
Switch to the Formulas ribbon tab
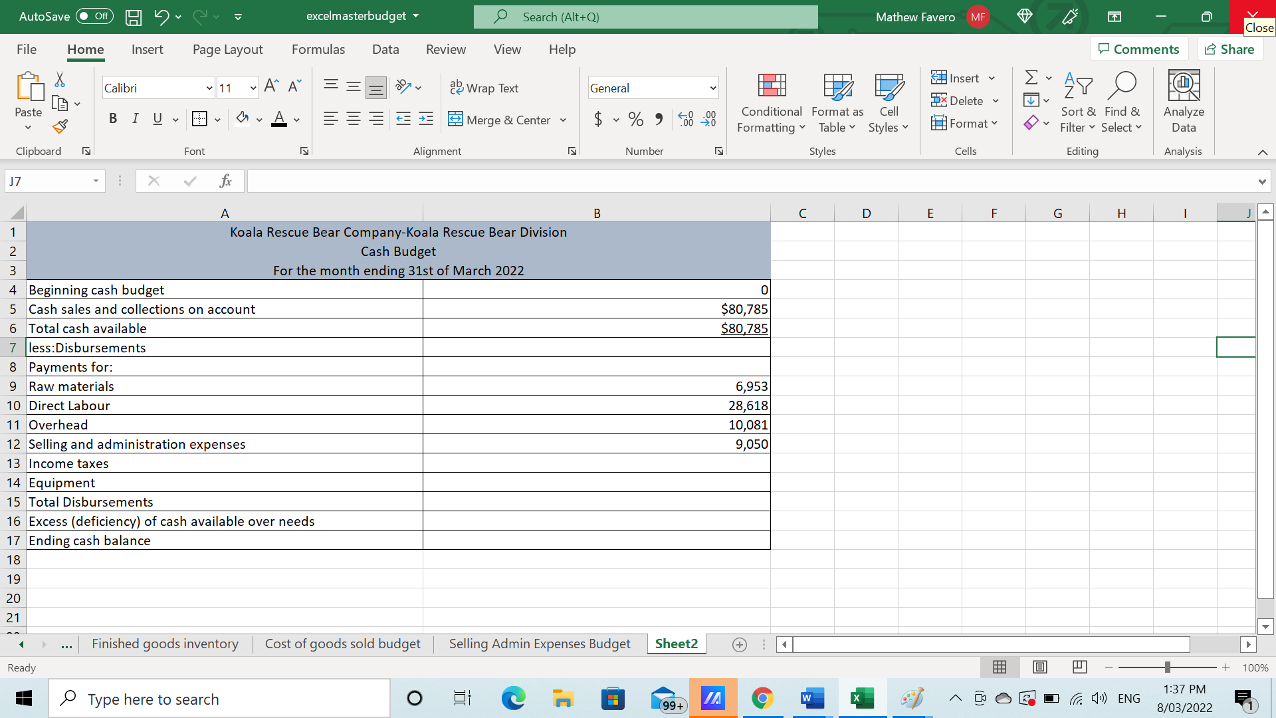(x=318, y=49)
